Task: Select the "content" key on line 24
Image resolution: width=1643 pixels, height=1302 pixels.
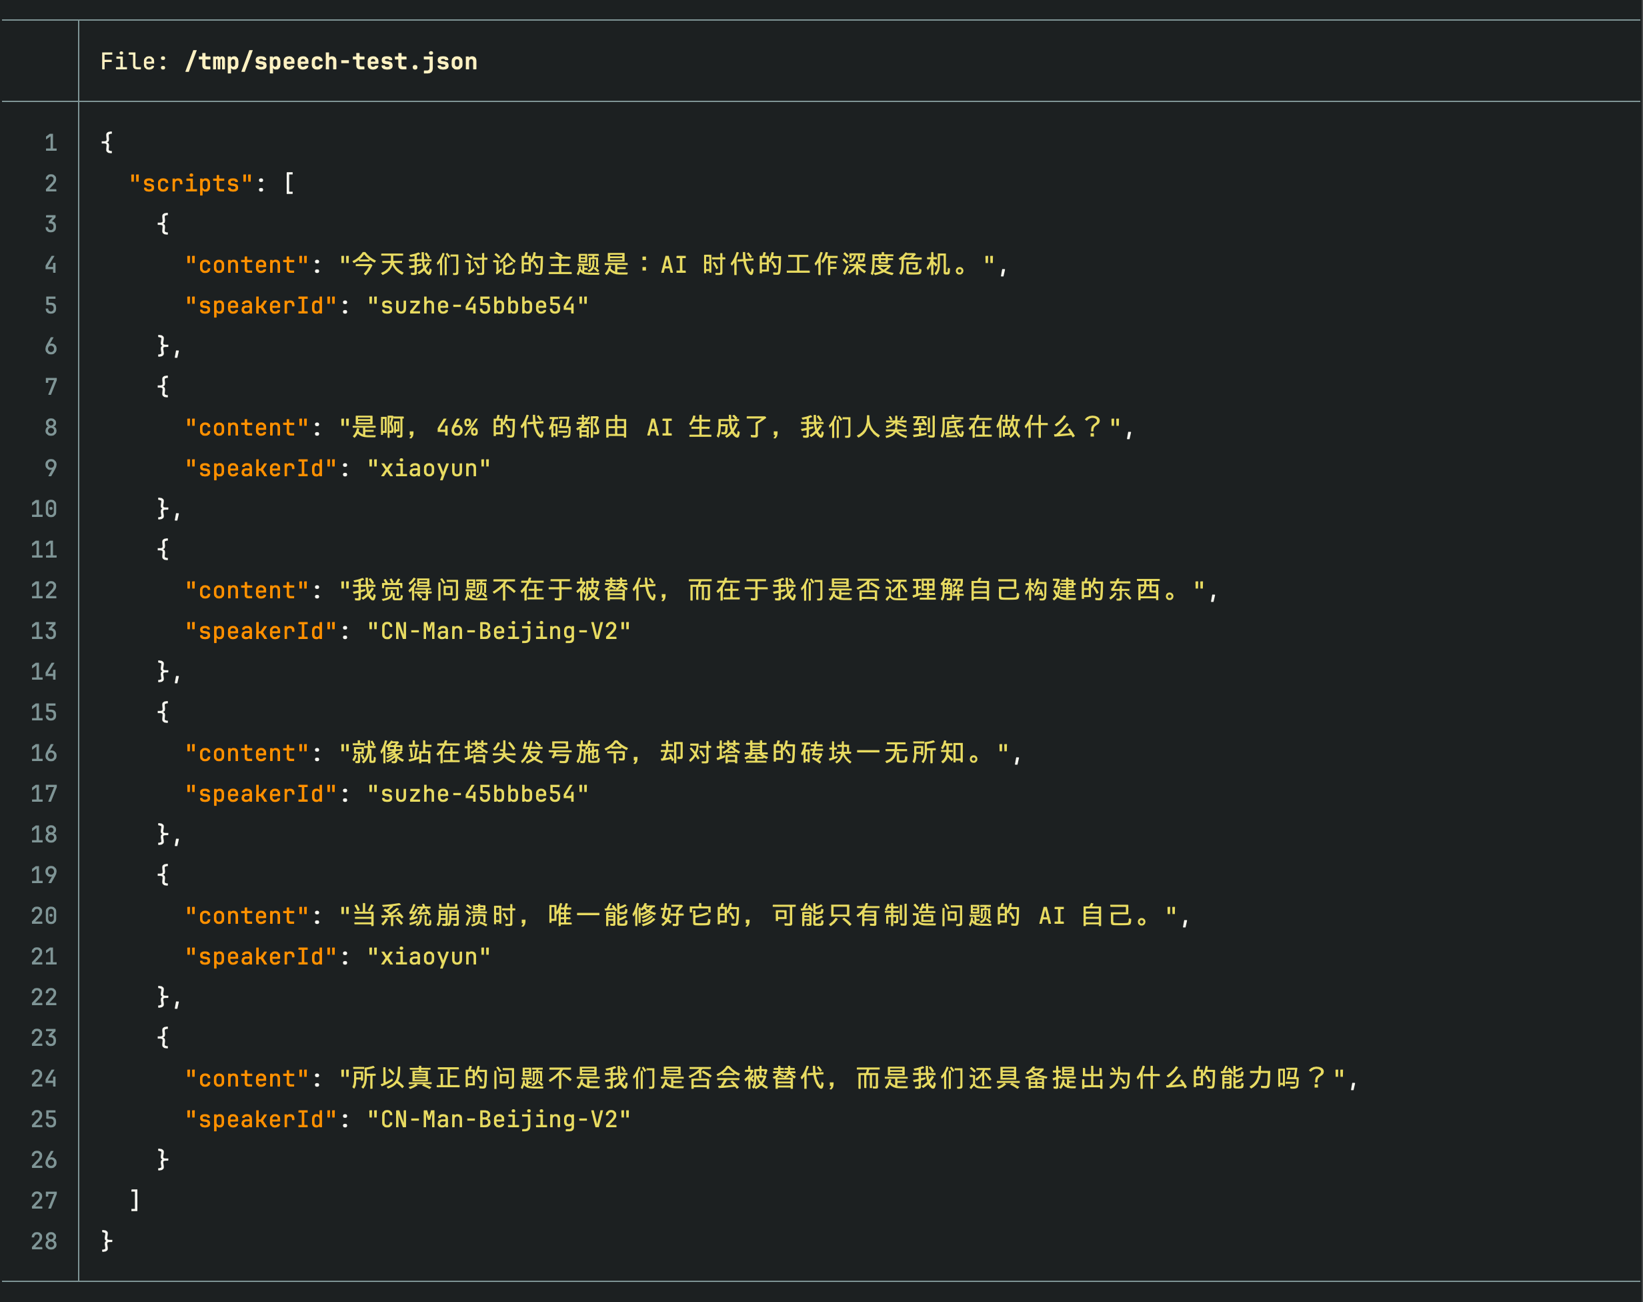Action: [245, 1079]
